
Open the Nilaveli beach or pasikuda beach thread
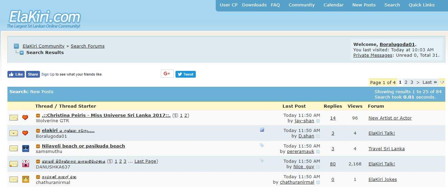click(x=84, y=146)
